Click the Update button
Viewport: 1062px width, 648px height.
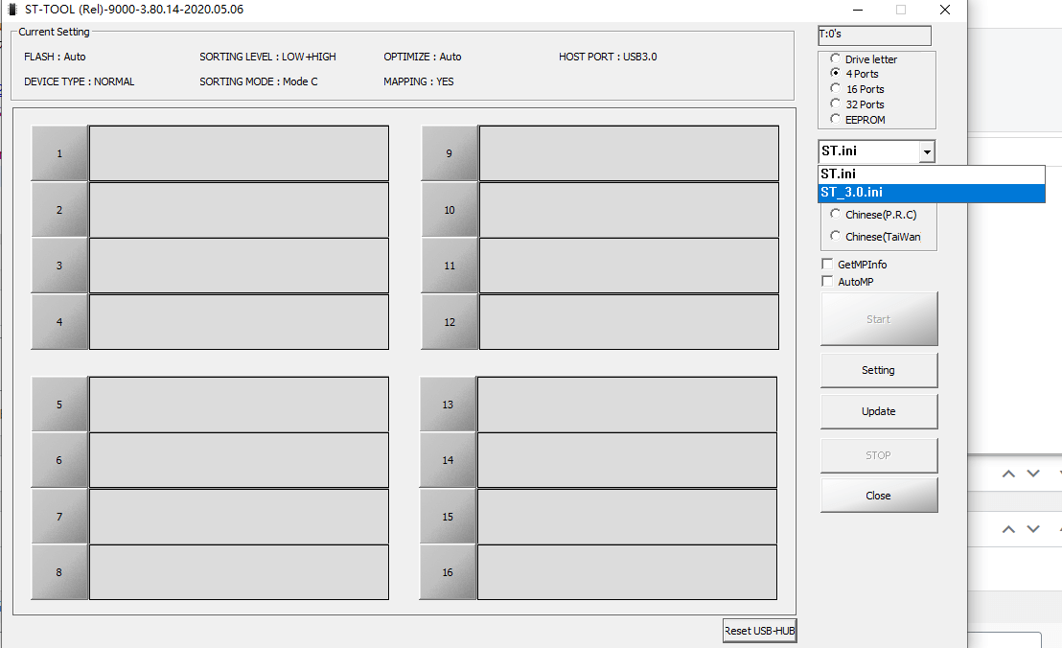tap(878, 411)
